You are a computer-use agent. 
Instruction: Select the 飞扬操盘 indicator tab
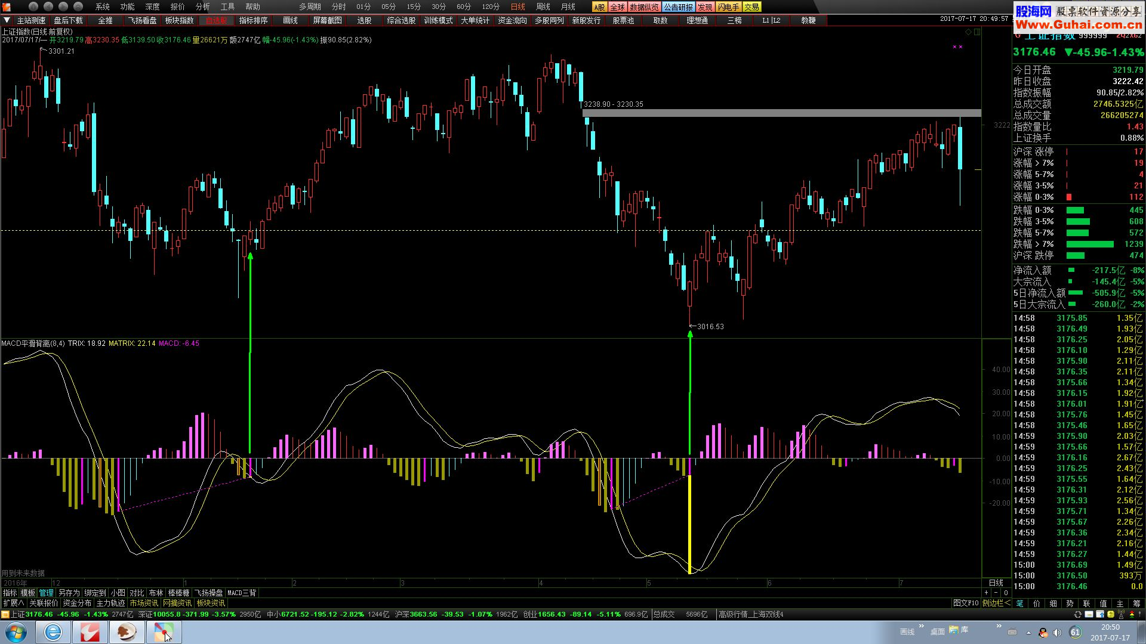pos(208,593)
